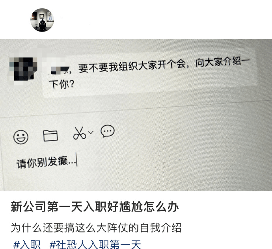This screenshot has height=249, width=272.
Task: Open chat history speech bubble icon
Action: click(108, 131)
